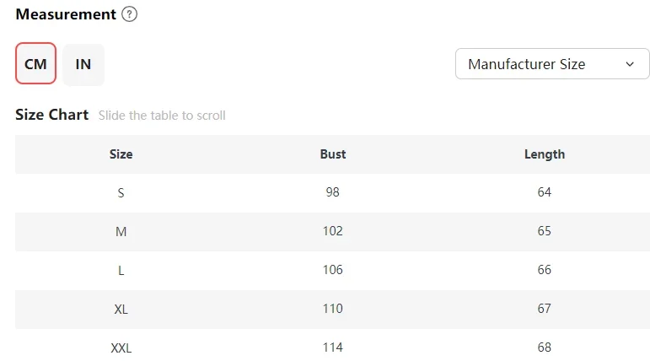Image resolution: width=650 pixels, height=361 pixels.
Task: Switch measurement units to IN
Action: [83, 64]
